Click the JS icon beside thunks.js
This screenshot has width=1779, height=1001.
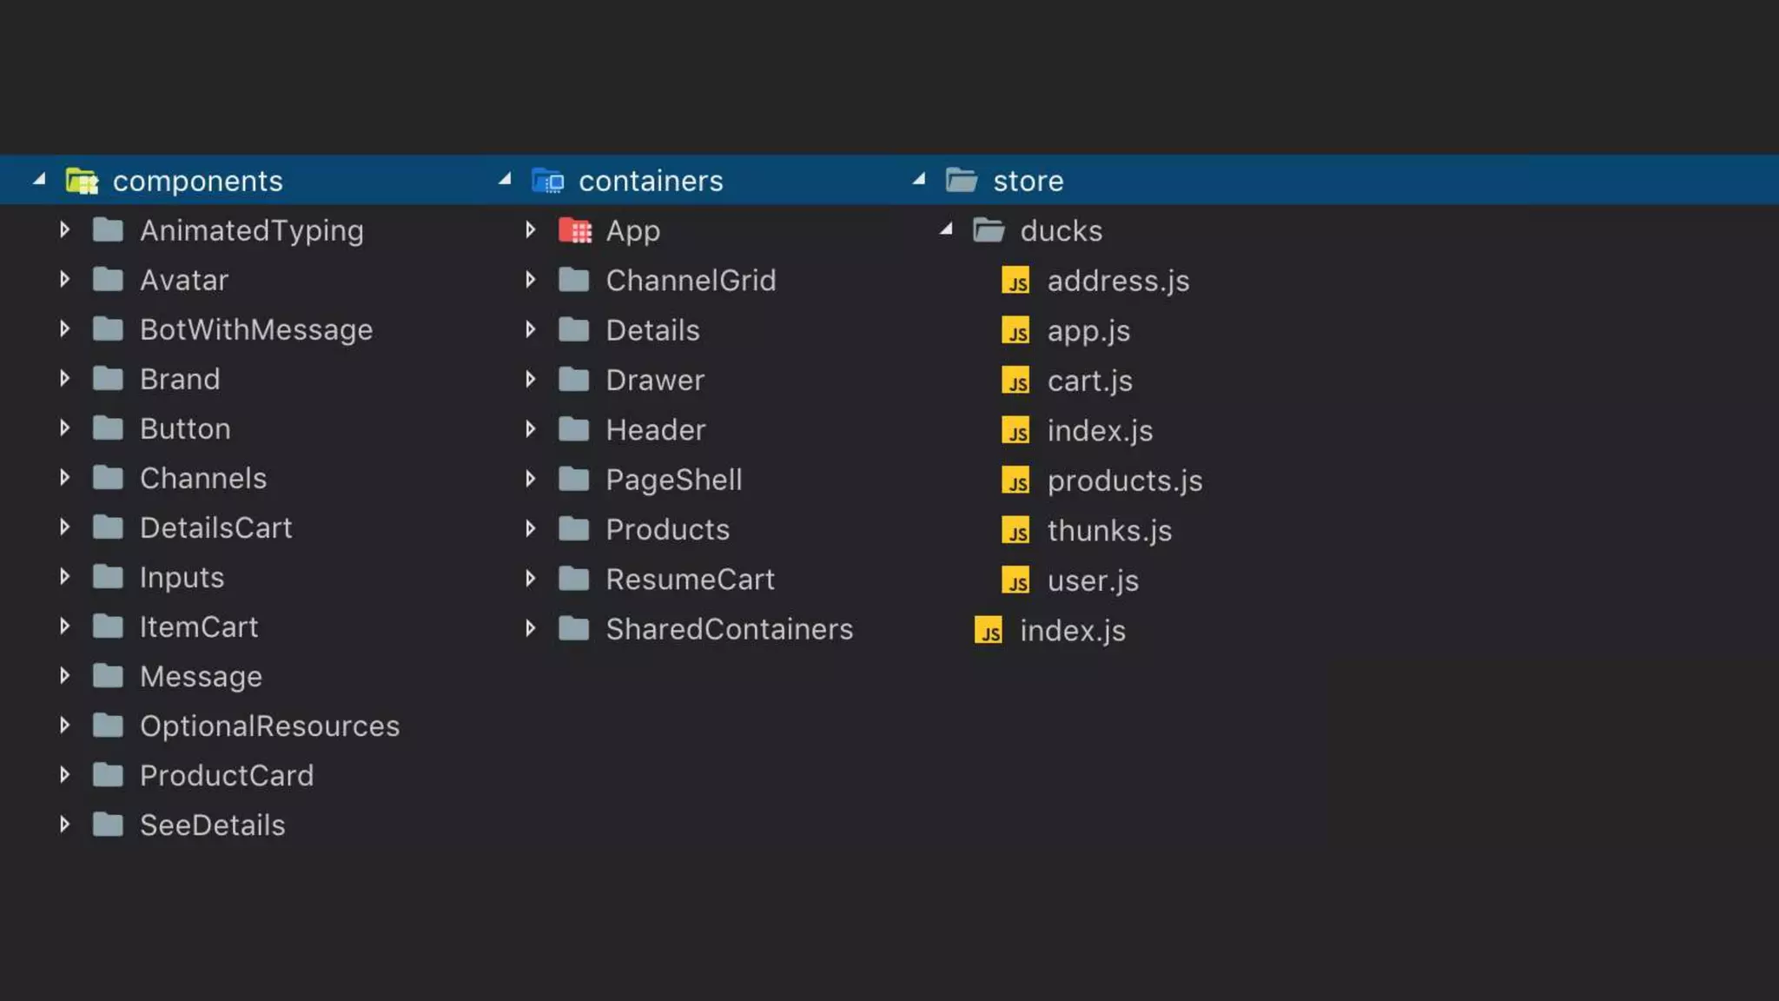[1015, 531]
